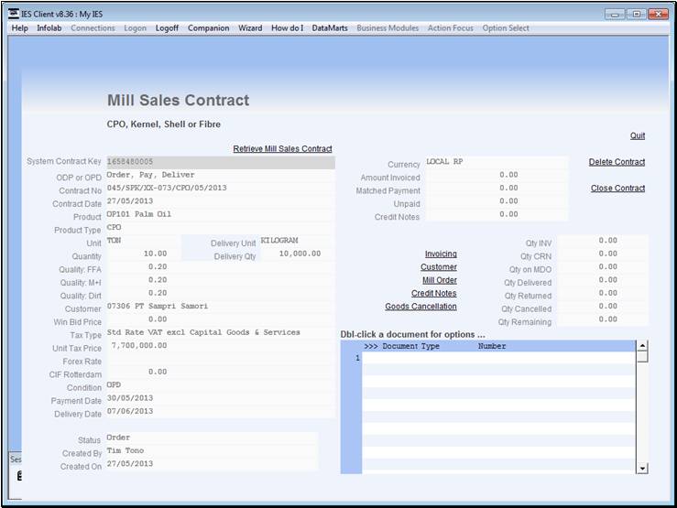Click the Delivery Date field 07/06/2013
Image resolution: width=677 pixels, height=508 pixels.
[x=220, y=411]
